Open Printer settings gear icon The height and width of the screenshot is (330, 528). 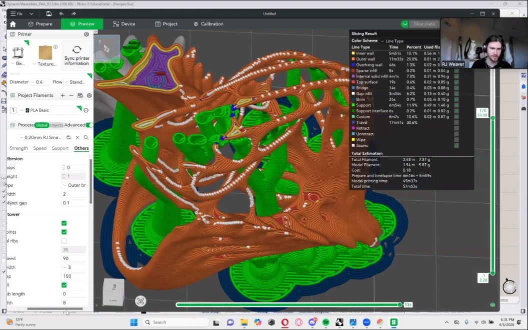click(86, 34)
